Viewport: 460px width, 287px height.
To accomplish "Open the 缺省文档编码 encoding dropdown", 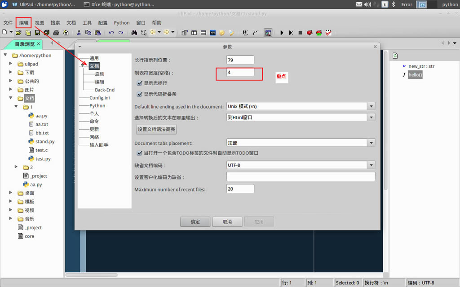I will click(x=371, y=165).
